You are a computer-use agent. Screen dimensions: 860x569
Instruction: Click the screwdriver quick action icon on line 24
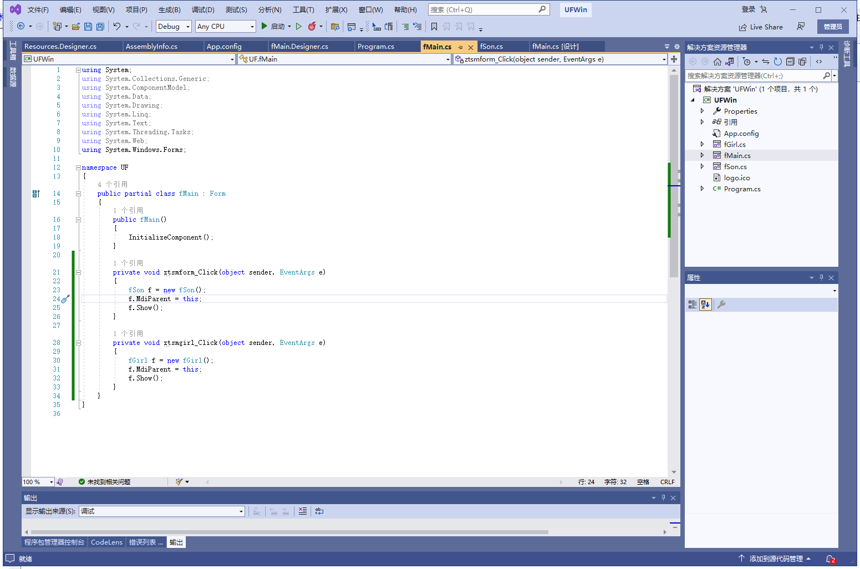click(65, 299)
